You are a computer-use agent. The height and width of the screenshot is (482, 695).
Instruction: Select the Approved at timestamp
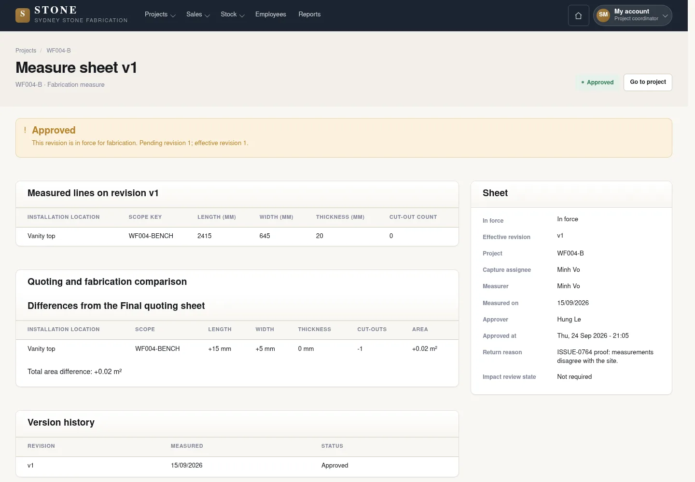(x=593, y=336)
